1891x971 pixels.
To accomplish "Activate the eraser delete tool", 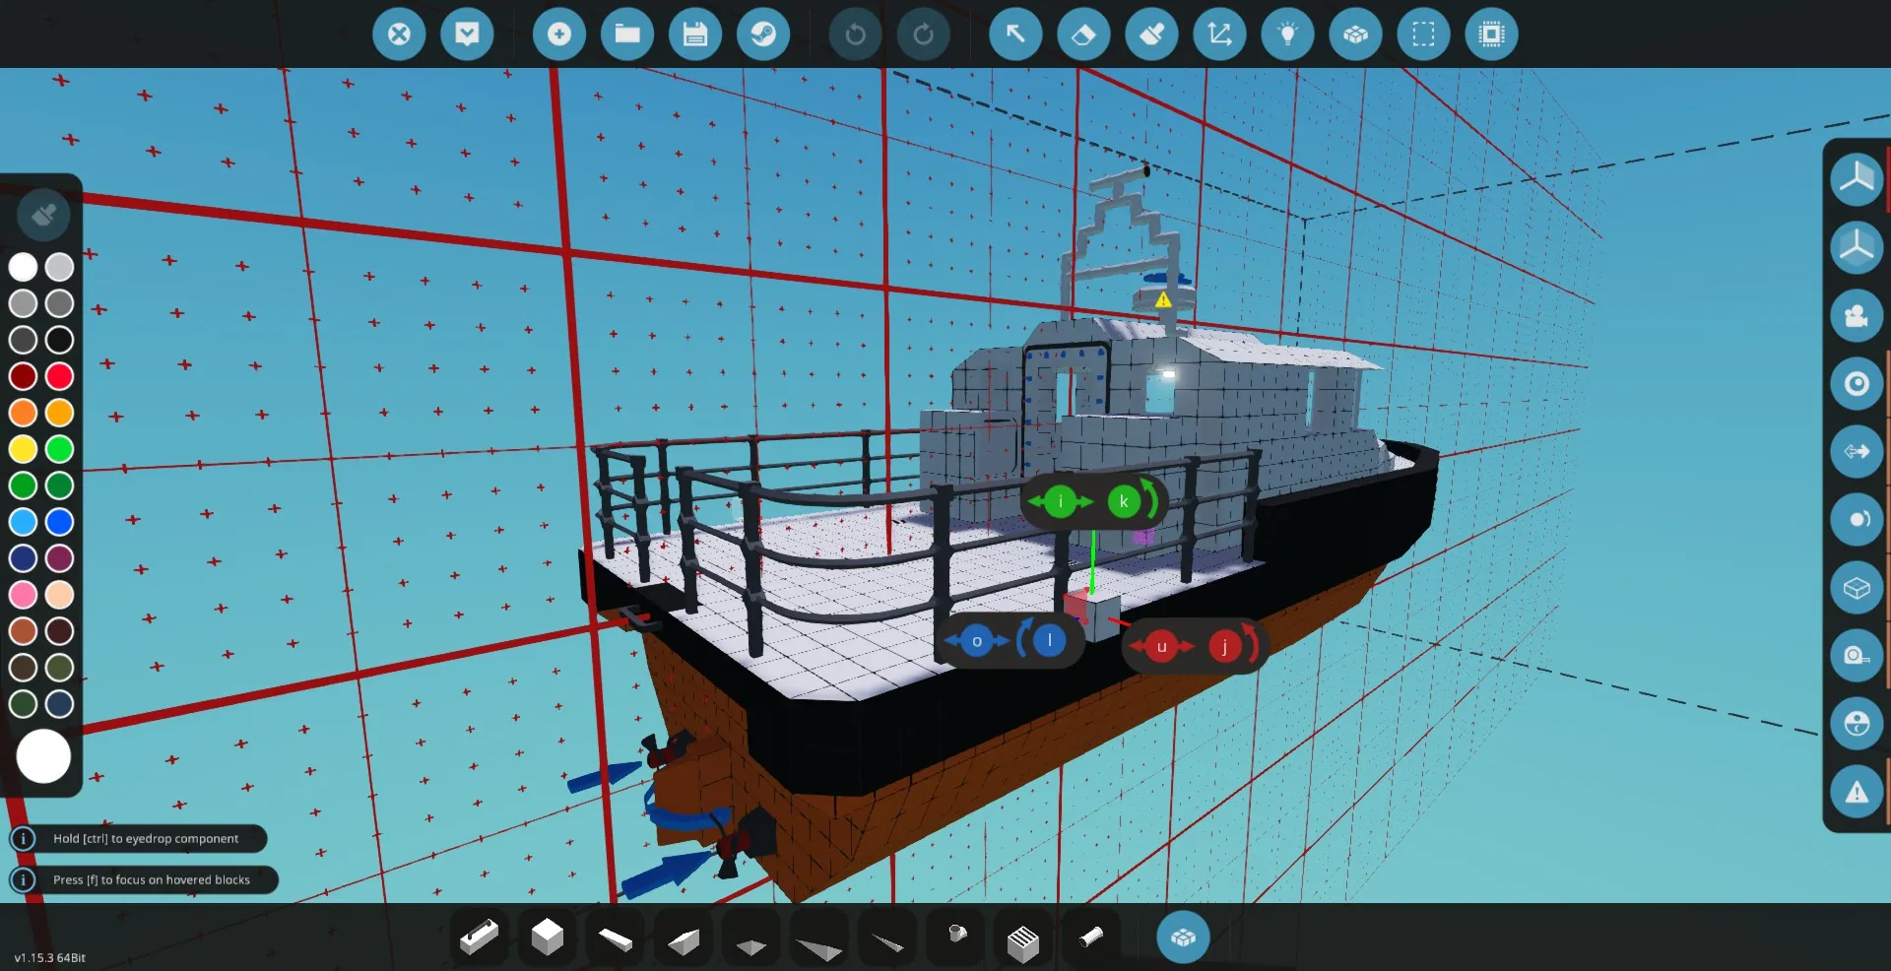I will click(1083, 34).
